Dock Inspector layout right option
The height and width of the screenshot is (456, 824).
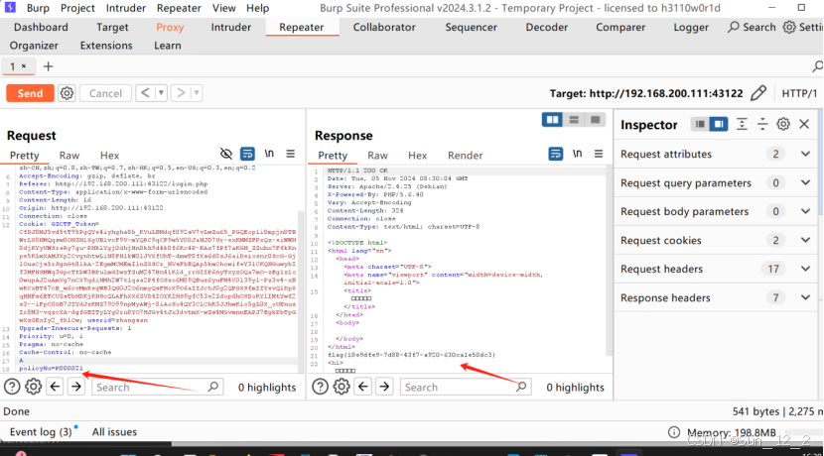pyautogui.click(x=718, y=124)
